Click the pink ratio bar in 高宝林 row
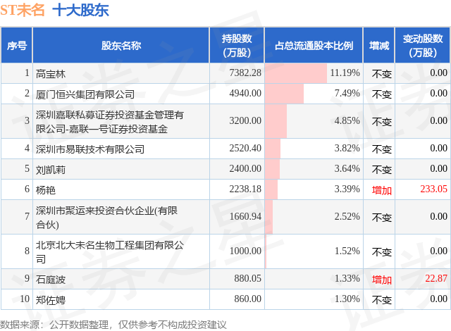The width and height of the screenshot is (451, 331). (296, 73)
